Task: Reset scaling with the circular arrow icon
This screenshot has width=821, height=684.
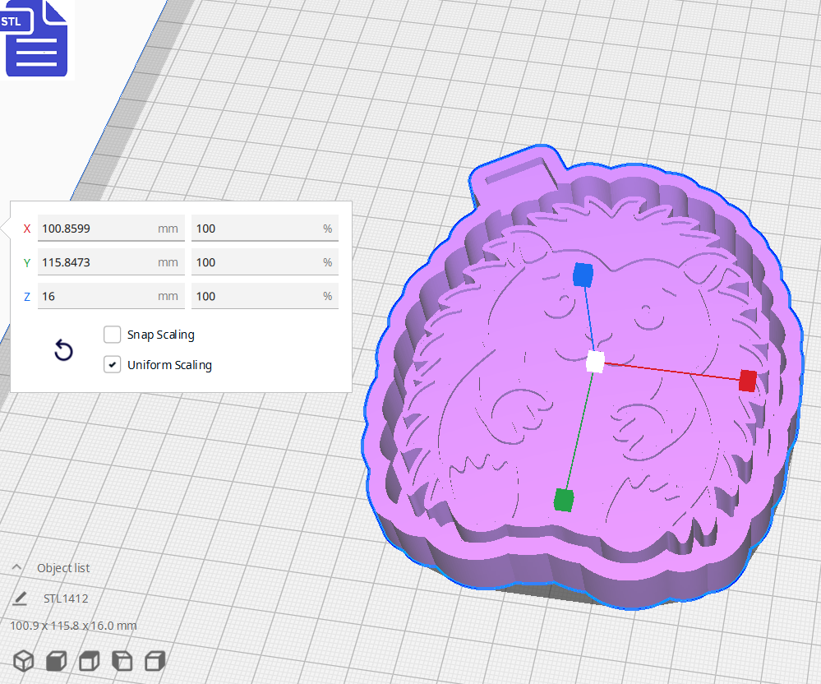Action: [x=63, y=350]
